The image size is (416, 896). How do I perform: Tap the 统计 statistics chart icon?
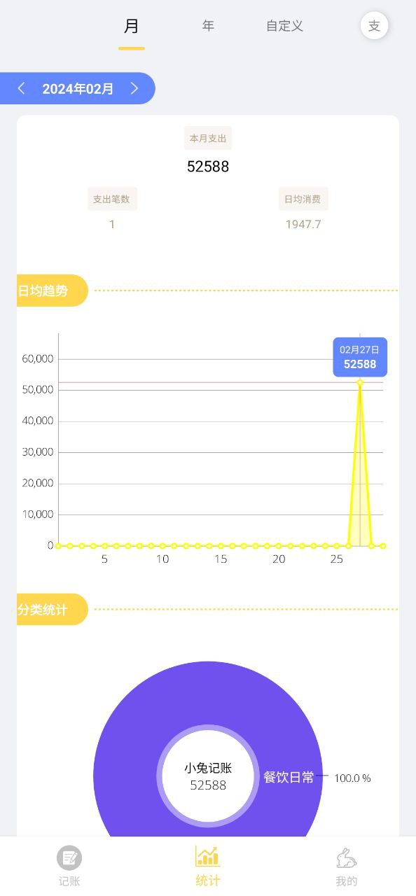[x=208, y=856]
